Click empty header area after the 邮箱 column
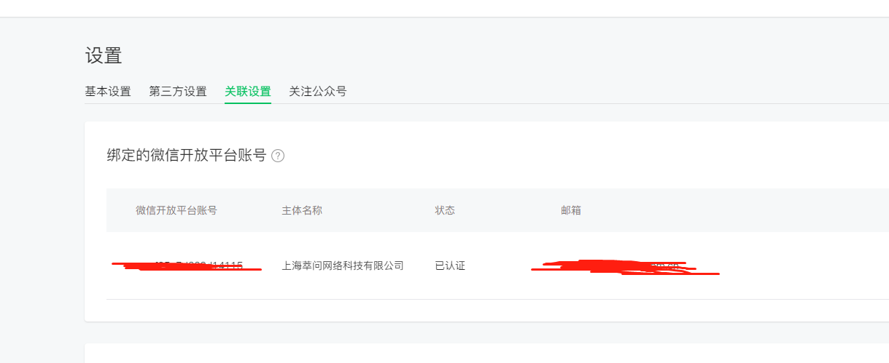 tap(735, 210)
